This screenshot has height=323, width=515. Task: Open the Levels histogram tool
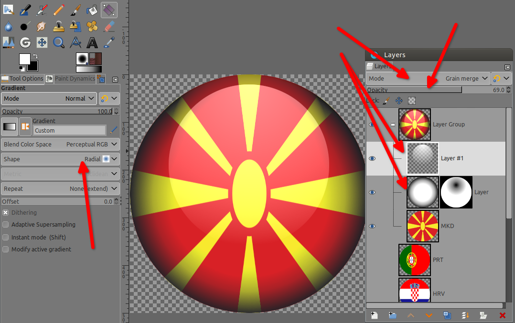coord(8,42)
